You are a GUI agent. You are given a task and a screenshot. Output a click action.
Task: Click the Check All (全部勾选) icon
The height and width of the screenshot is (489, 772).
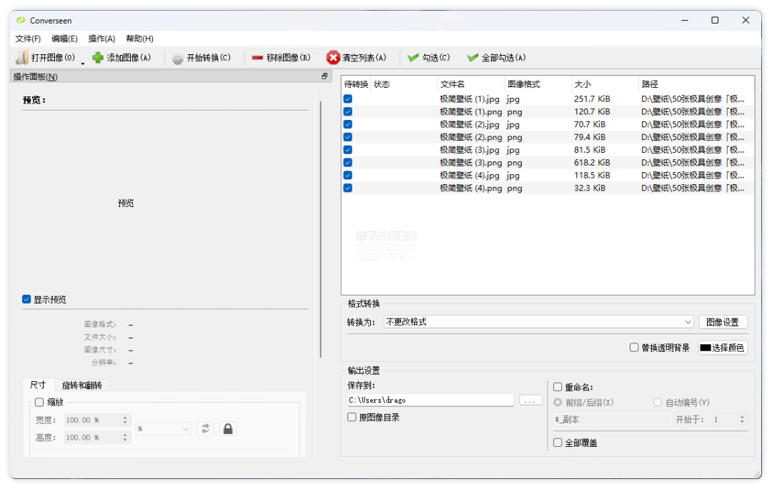click(472, 58)
